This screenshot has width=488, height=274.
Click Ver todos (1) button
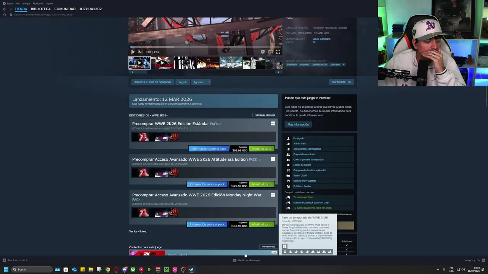[x=268, y=247]
